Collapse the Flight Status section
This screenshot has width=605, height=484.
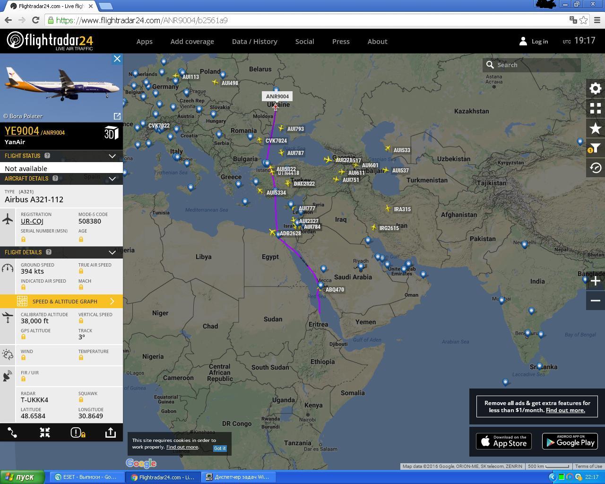coord(112,156)
